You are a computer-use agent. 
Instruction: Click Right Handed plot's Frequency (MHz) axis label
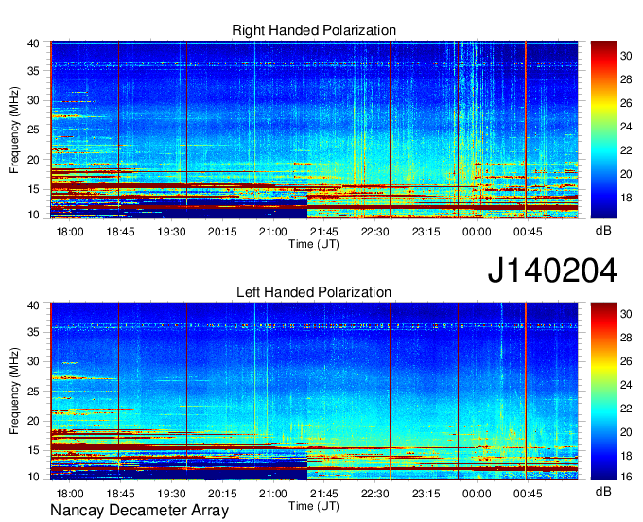pyautogui.click(x=14, y=130)
